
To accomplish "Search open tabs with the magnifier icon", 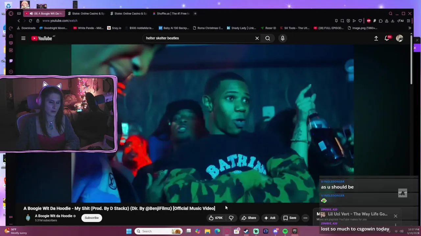I will click(390, 13).
